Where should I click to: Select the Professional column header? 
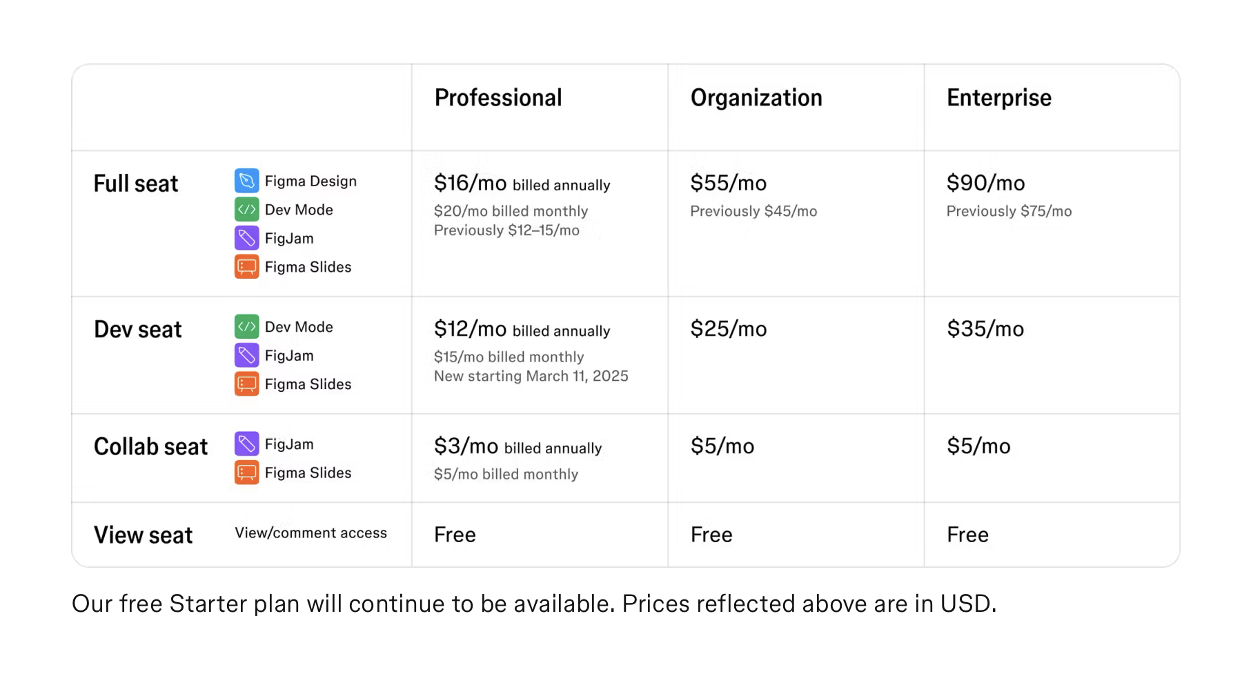[498, 98]
